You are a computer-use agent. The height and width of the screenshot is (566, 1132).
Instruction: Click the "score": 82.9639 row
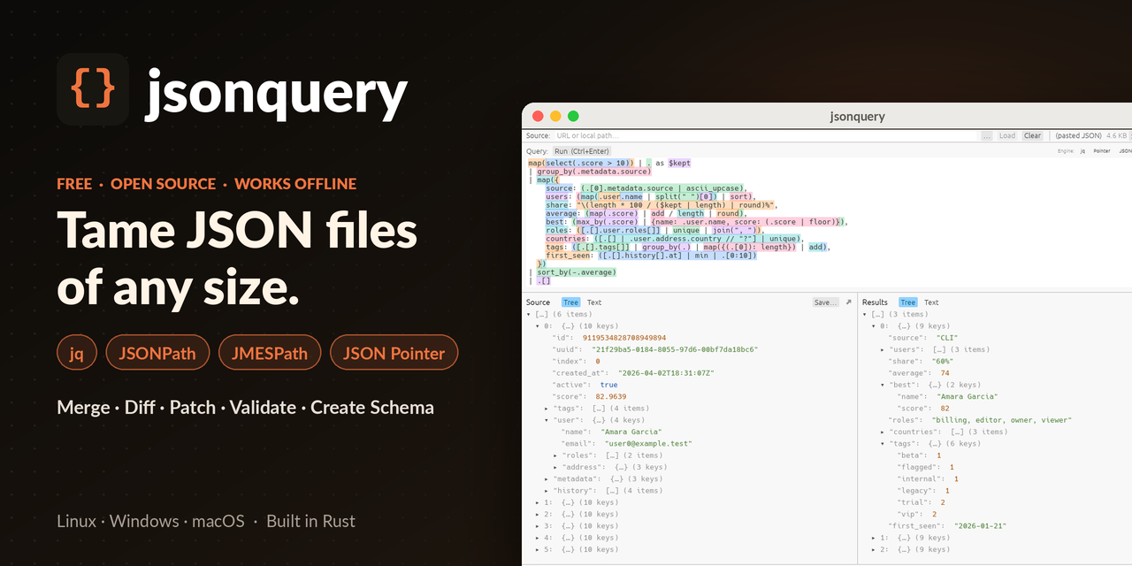(589, 396)
